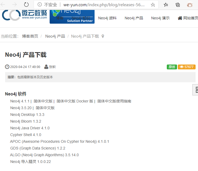Open Cypher Shell 4.1.0 link
The image size is (198, 171).
[x=26, y=135]
